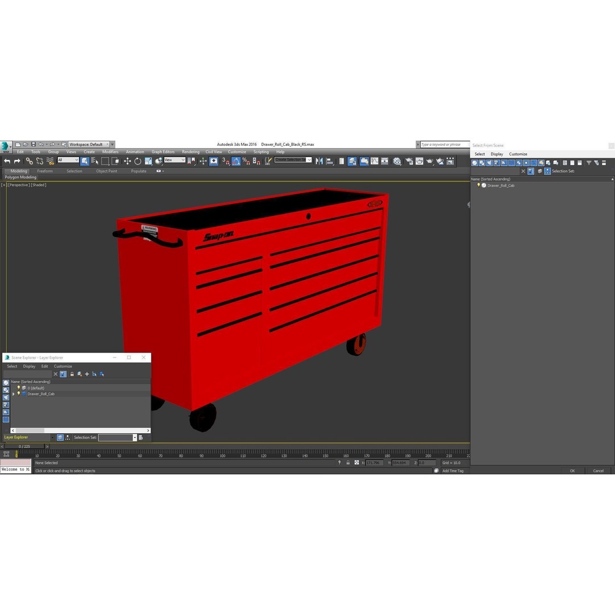Click the Align tool icon
Screen dimensions: 615x615
(330, 161)
